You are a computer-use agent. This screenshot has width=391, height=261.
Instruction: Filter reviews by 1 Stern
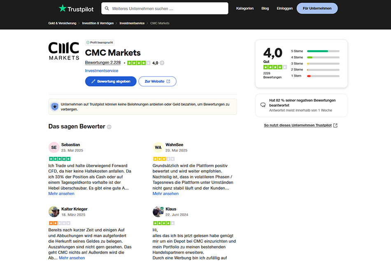[296, 76]
